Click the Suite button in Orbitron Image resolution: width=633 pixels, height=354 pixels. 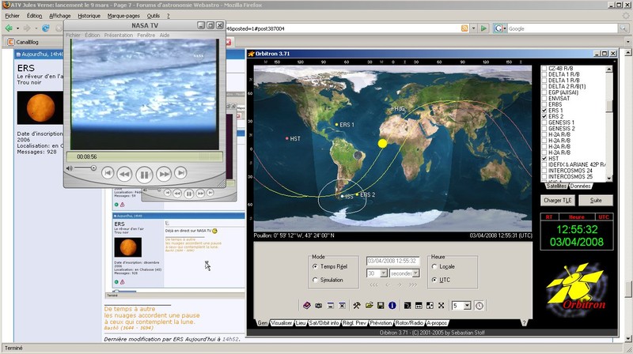click(x=596, y=201)
